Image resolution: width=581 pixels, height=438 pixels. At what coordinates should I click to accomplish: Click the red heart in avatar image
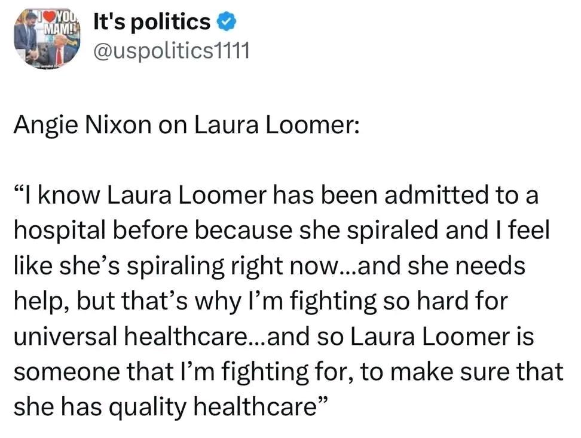coord(50,16)
